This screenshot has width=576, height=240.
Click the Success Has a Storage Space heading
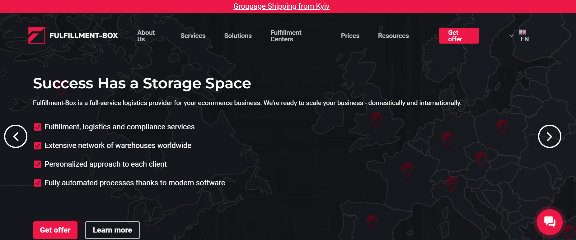coord(142,83)
